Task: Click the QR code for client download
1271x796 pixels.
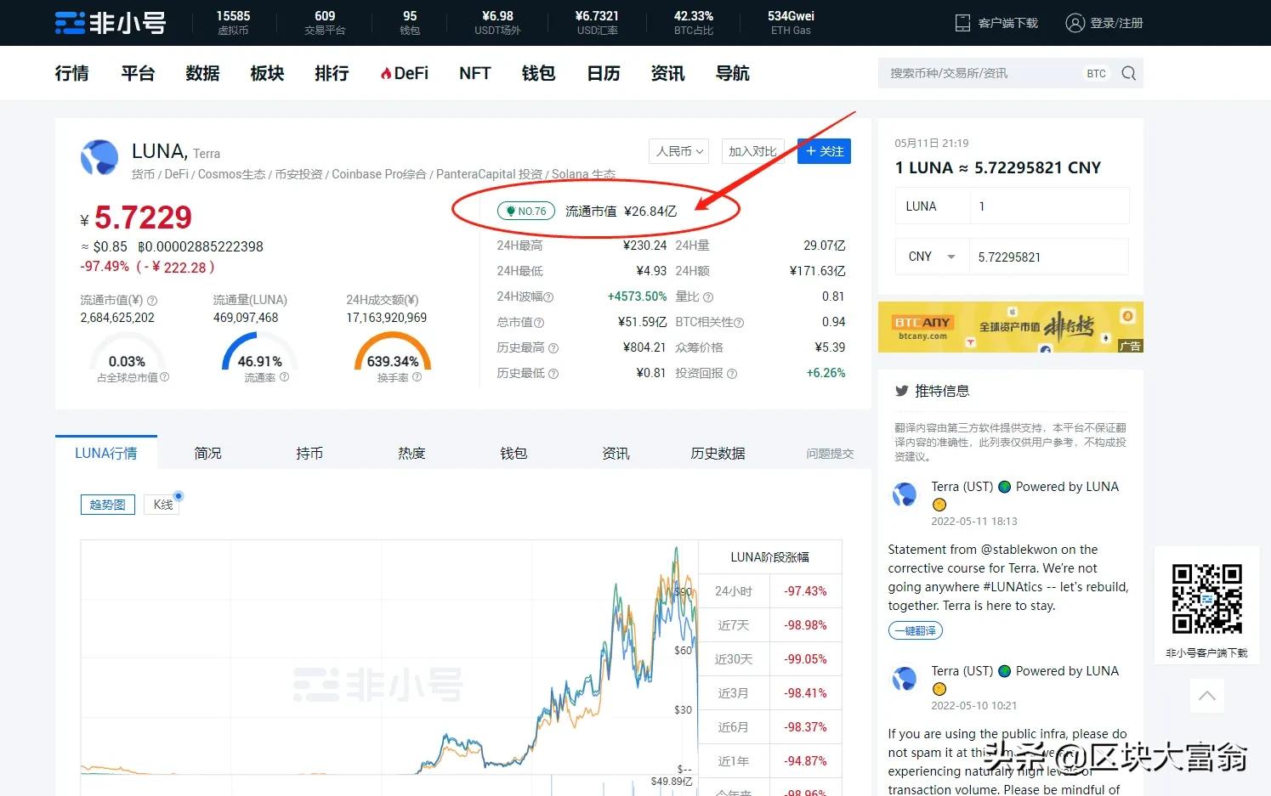Action: click(1206, 599)
